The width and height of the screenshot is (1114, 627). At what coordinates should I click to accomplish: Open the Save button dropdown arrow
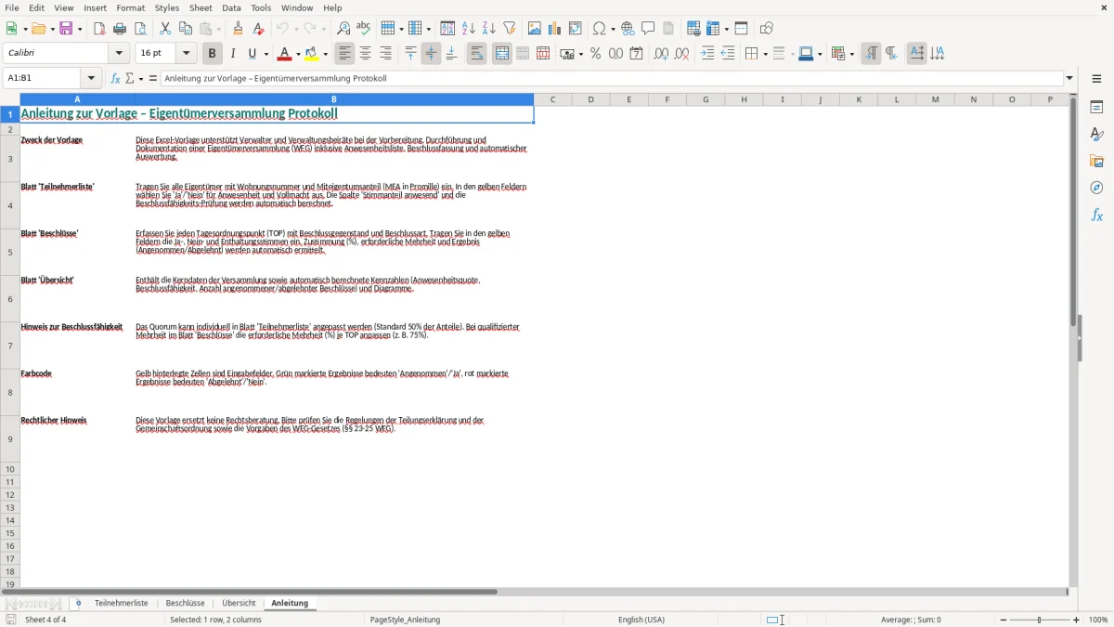pos(79,29)
